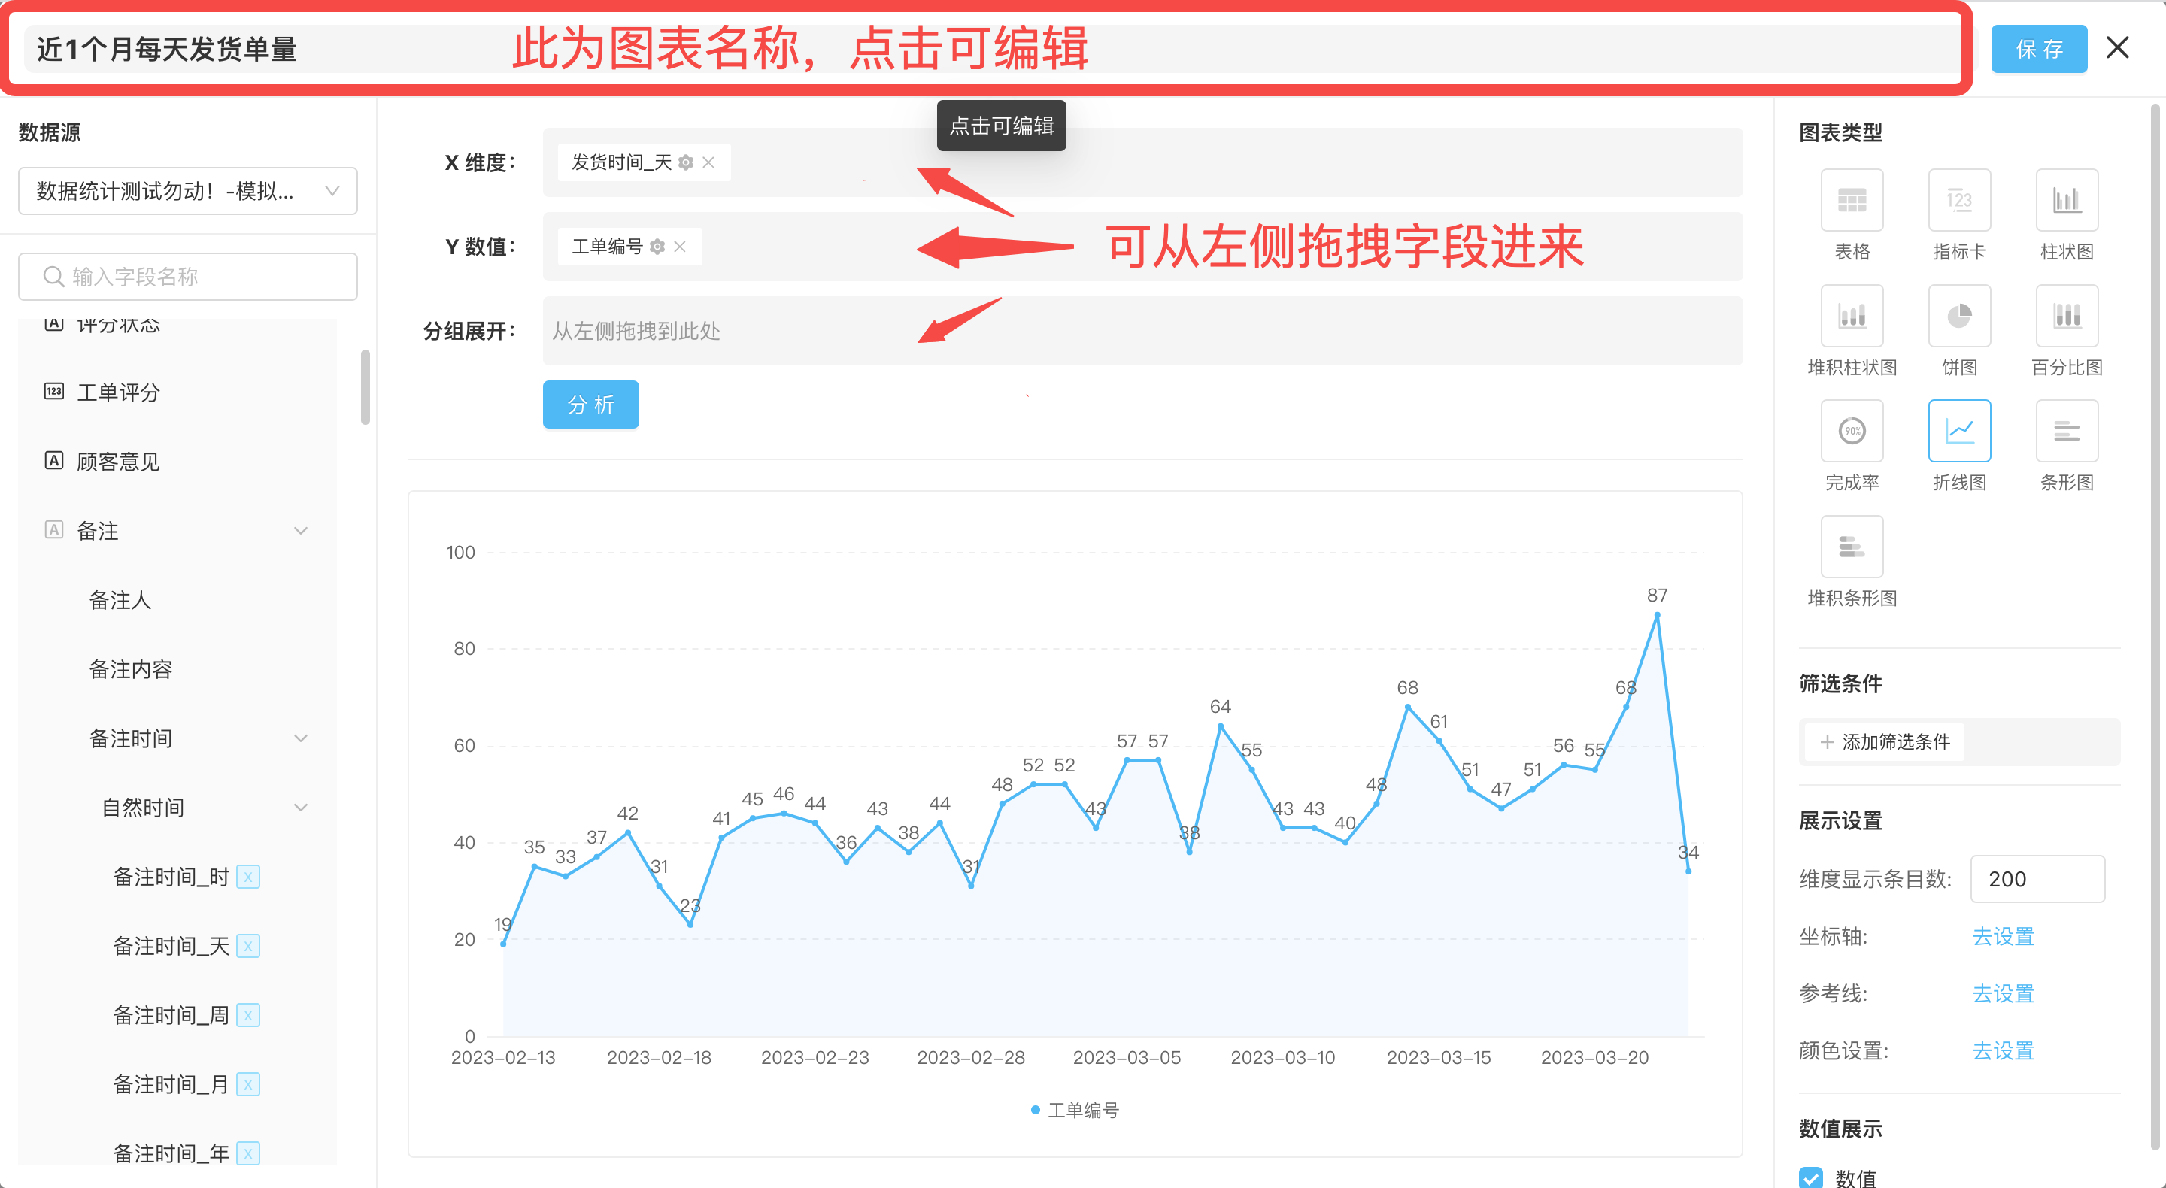Toggle the 工单编号 legend series
The height and width of the screenshot is (1188, 2166).
(1075, 1110)
